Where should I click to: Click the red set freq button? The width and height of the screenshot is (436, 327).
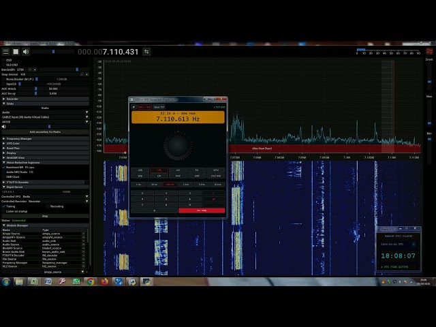point(202,211)
